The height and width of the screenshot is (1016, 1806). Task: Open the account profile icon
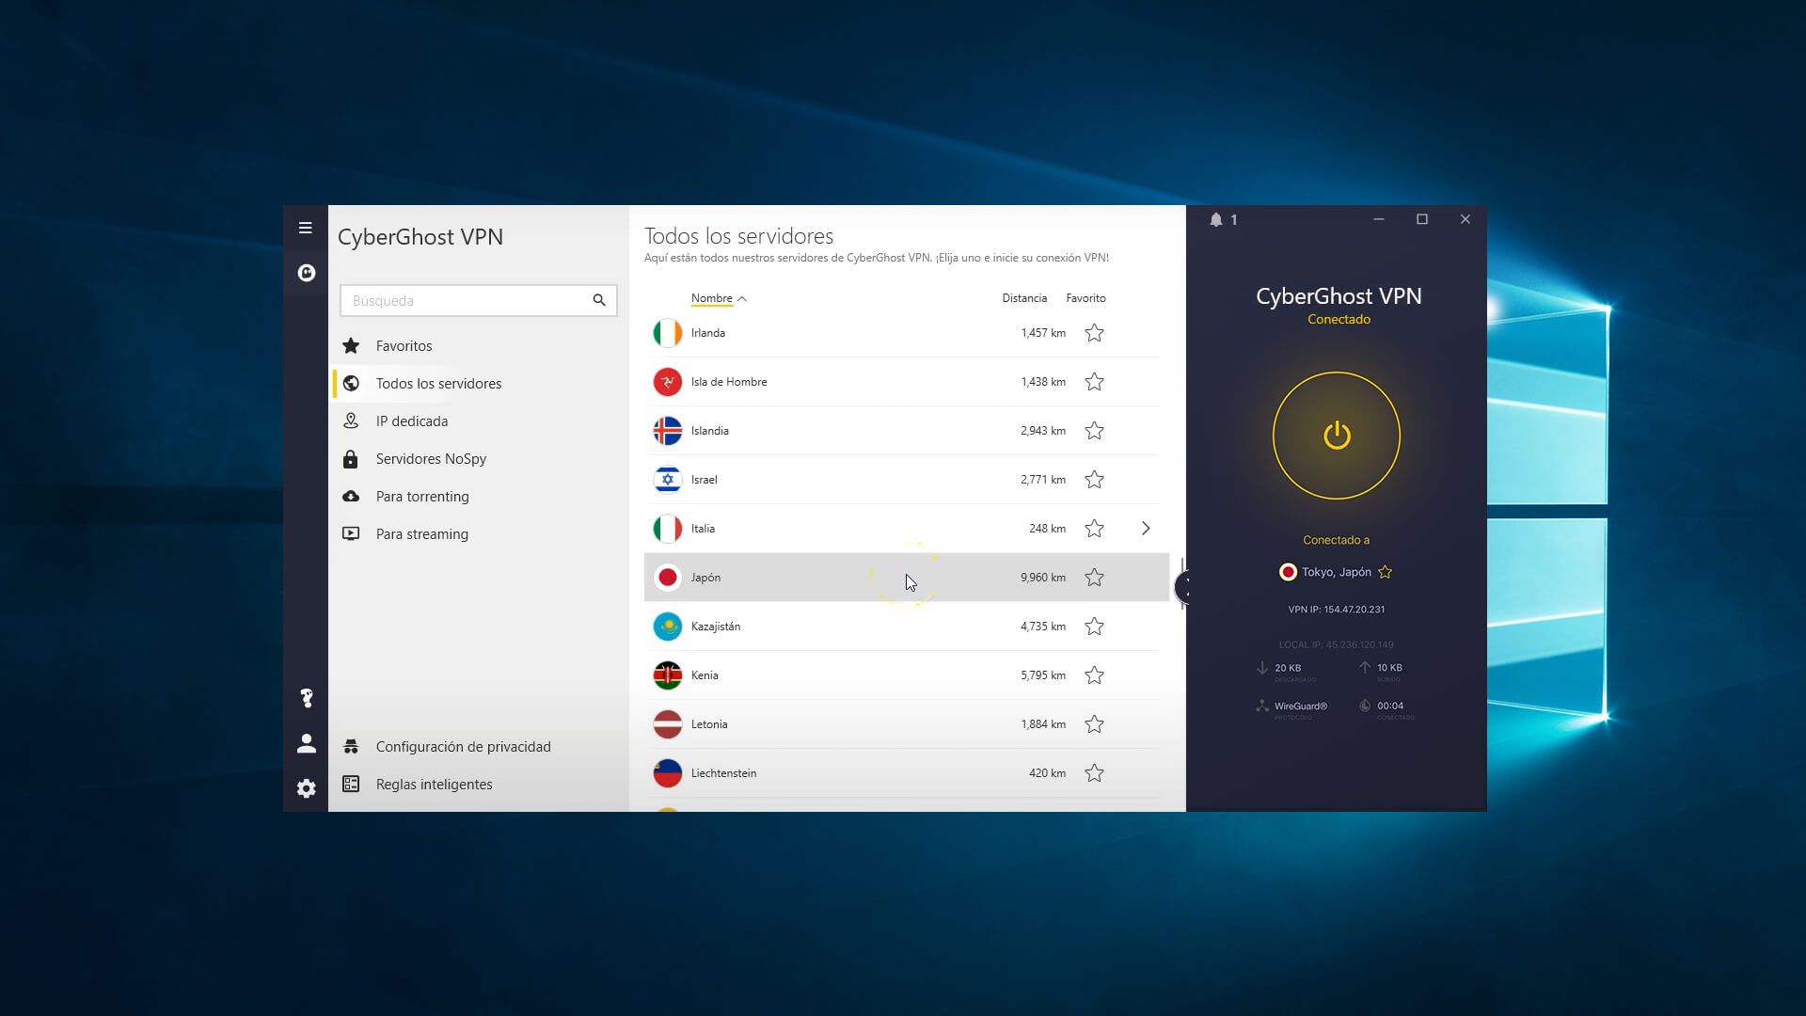coord(306,743)
